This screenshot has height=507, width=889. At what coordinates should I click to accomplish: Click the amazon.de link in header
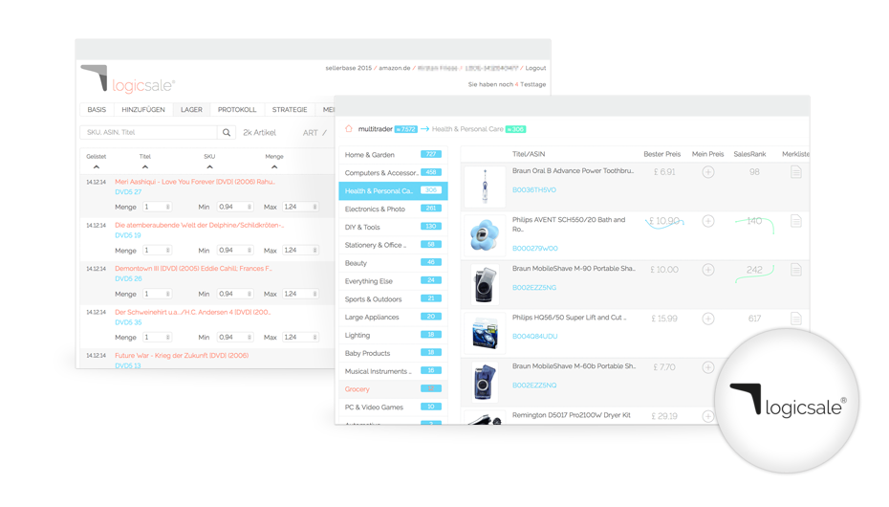point(395,68)
